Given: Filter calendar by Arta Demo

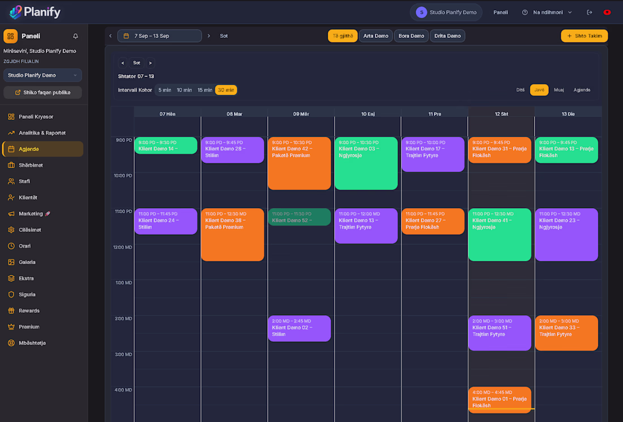Looking at the screenshot, I should tap(375, 36).
